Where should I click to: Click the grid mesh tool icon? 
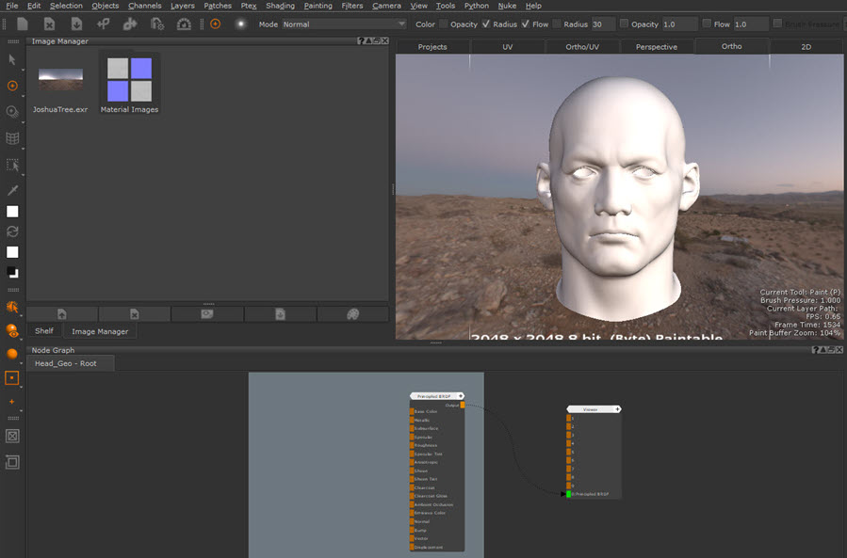(12, 138)
